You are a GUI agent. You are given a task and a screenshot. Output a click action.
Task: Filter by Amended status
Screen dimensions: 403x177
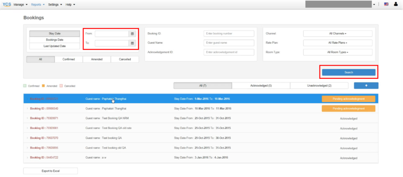click(x=97, y=59)
